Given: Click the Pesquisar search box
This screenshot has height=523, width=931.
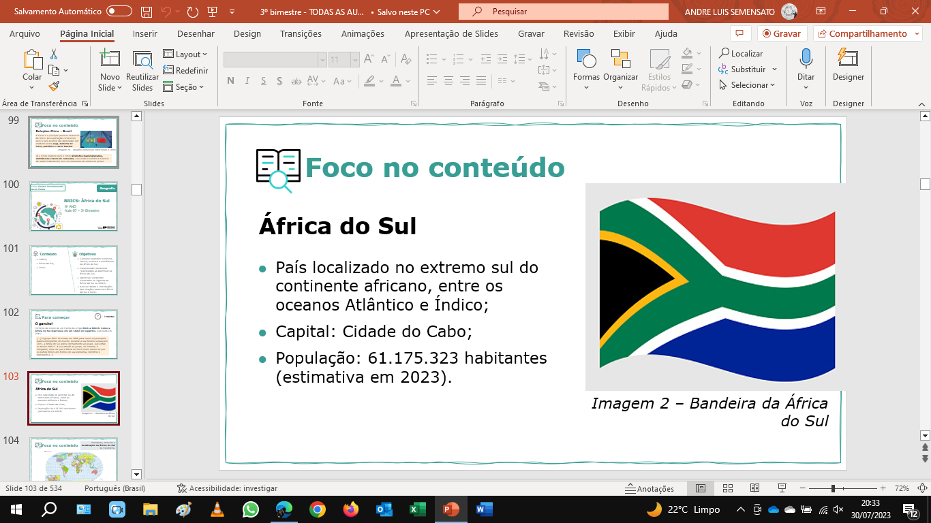Looking at the screenshot, I should click(564, 12).
